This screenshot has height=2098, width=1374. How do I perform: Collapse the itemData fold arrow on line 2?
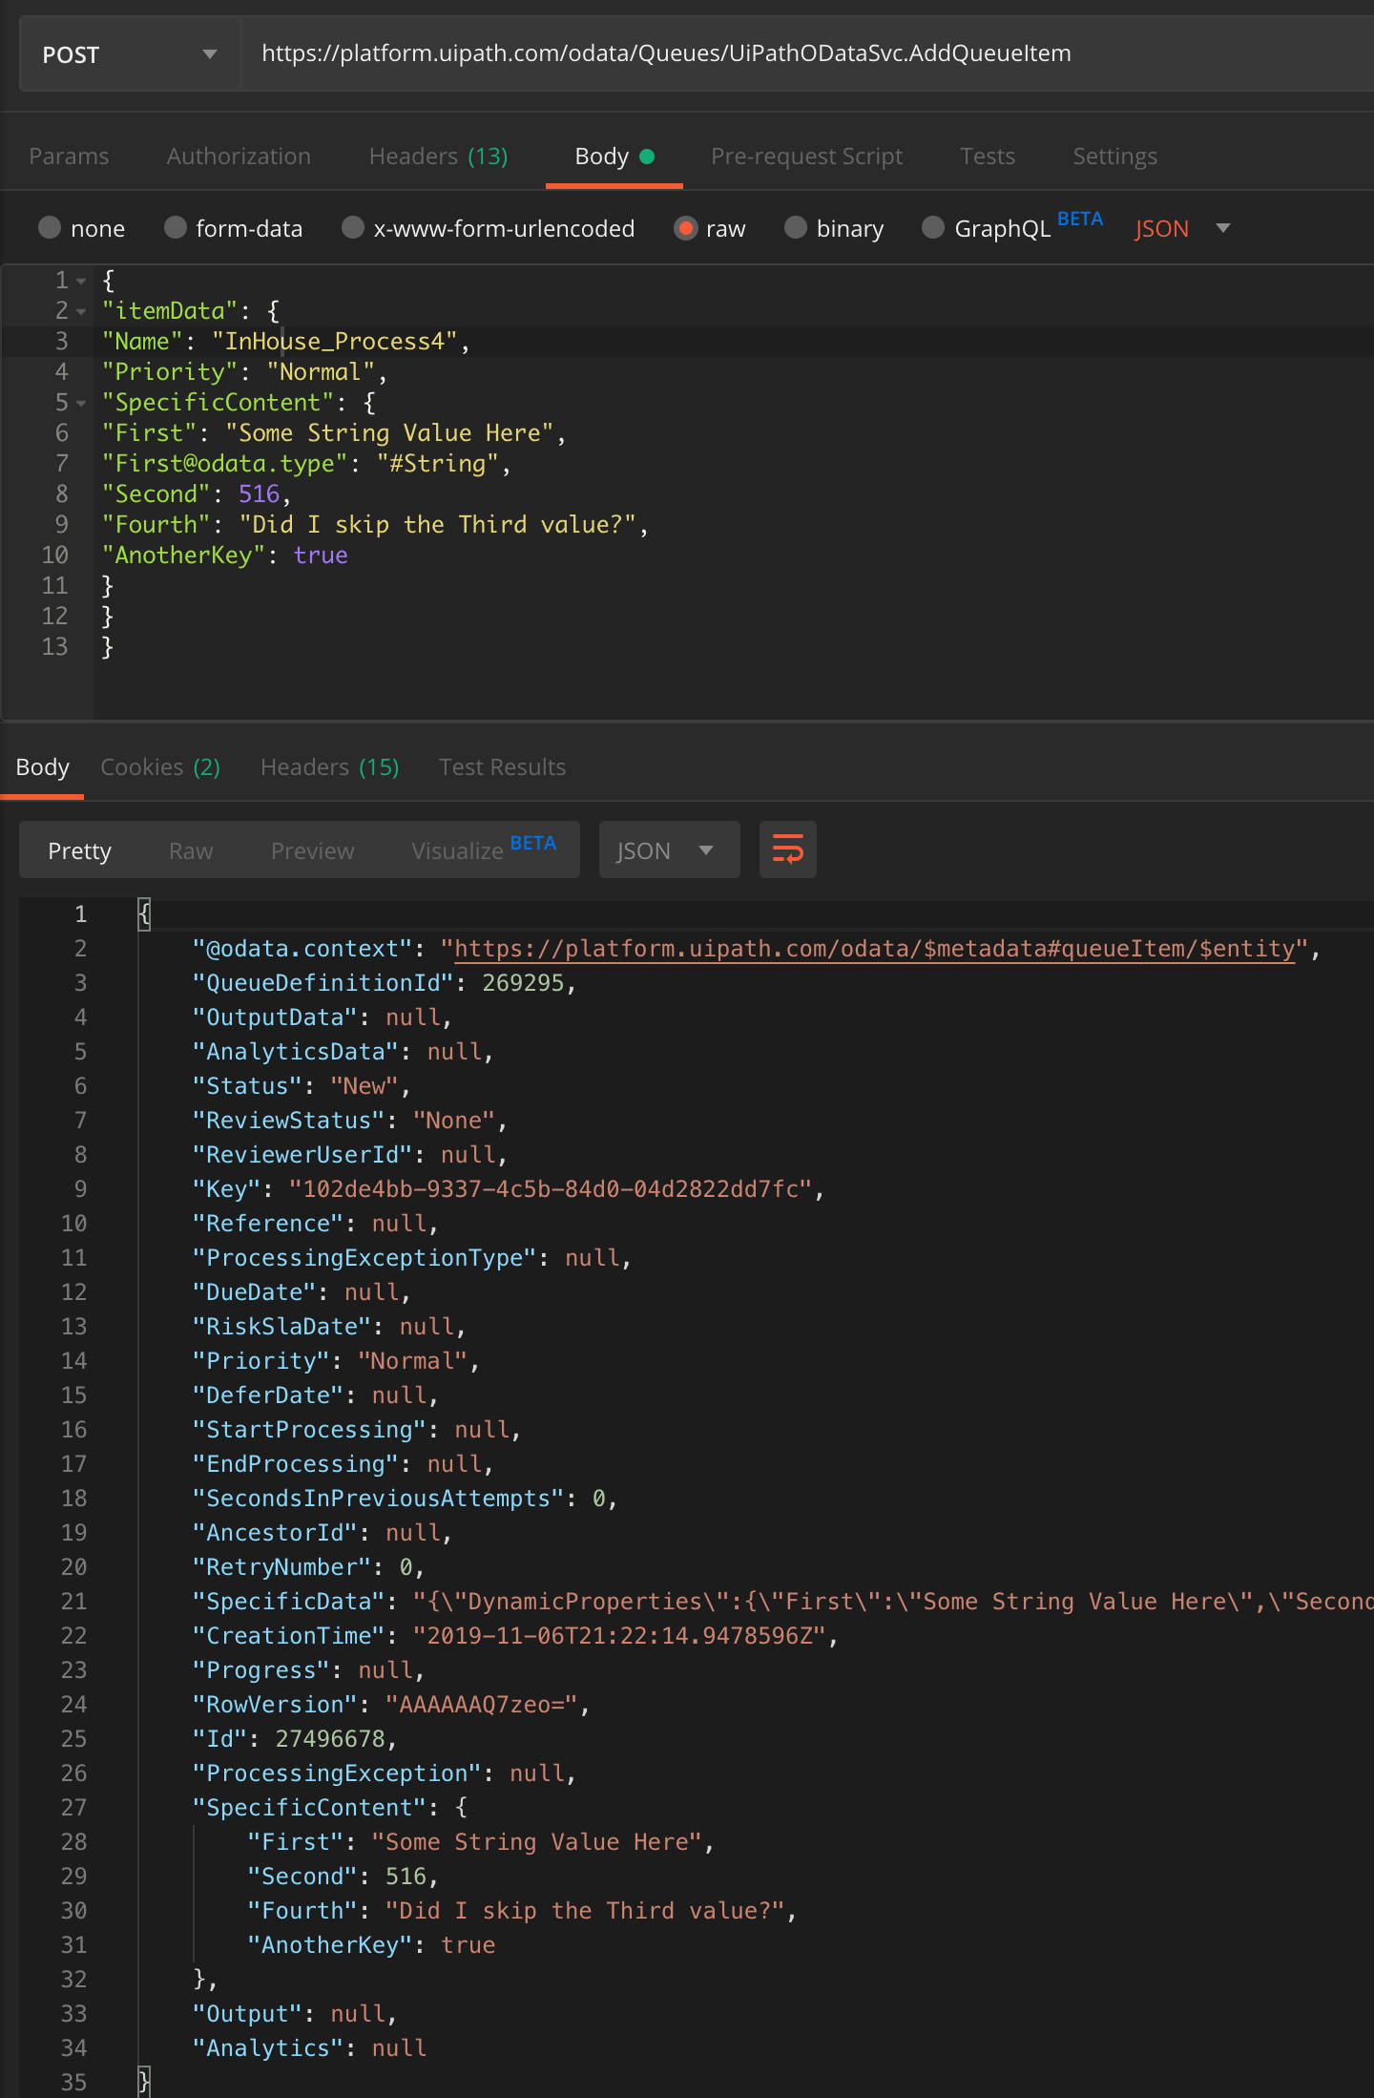tap(81, 311)
